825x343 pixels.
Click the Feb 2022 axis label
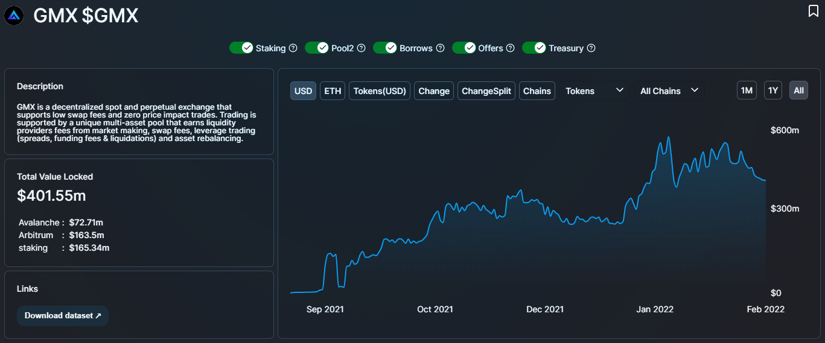coord(766,309)
